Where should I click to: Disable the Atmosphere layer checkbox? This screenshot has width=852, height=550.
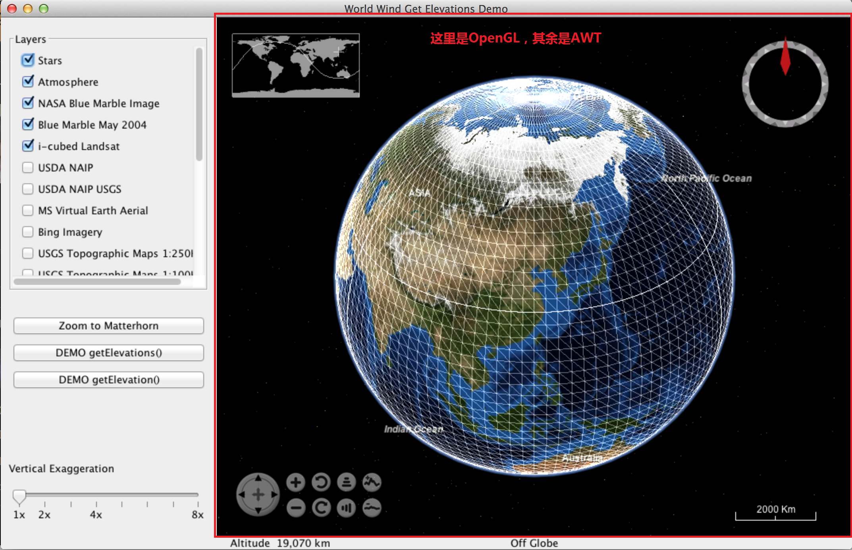[x=28, y=82]
